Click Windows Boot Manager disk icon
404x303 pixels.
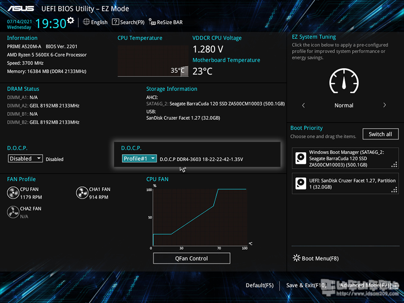[301, 158]
